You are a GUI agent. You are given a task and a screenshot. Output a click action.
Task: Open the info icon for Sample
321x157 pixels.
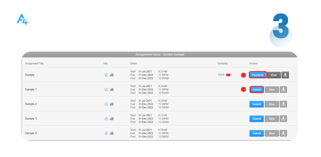click(106, 75)
